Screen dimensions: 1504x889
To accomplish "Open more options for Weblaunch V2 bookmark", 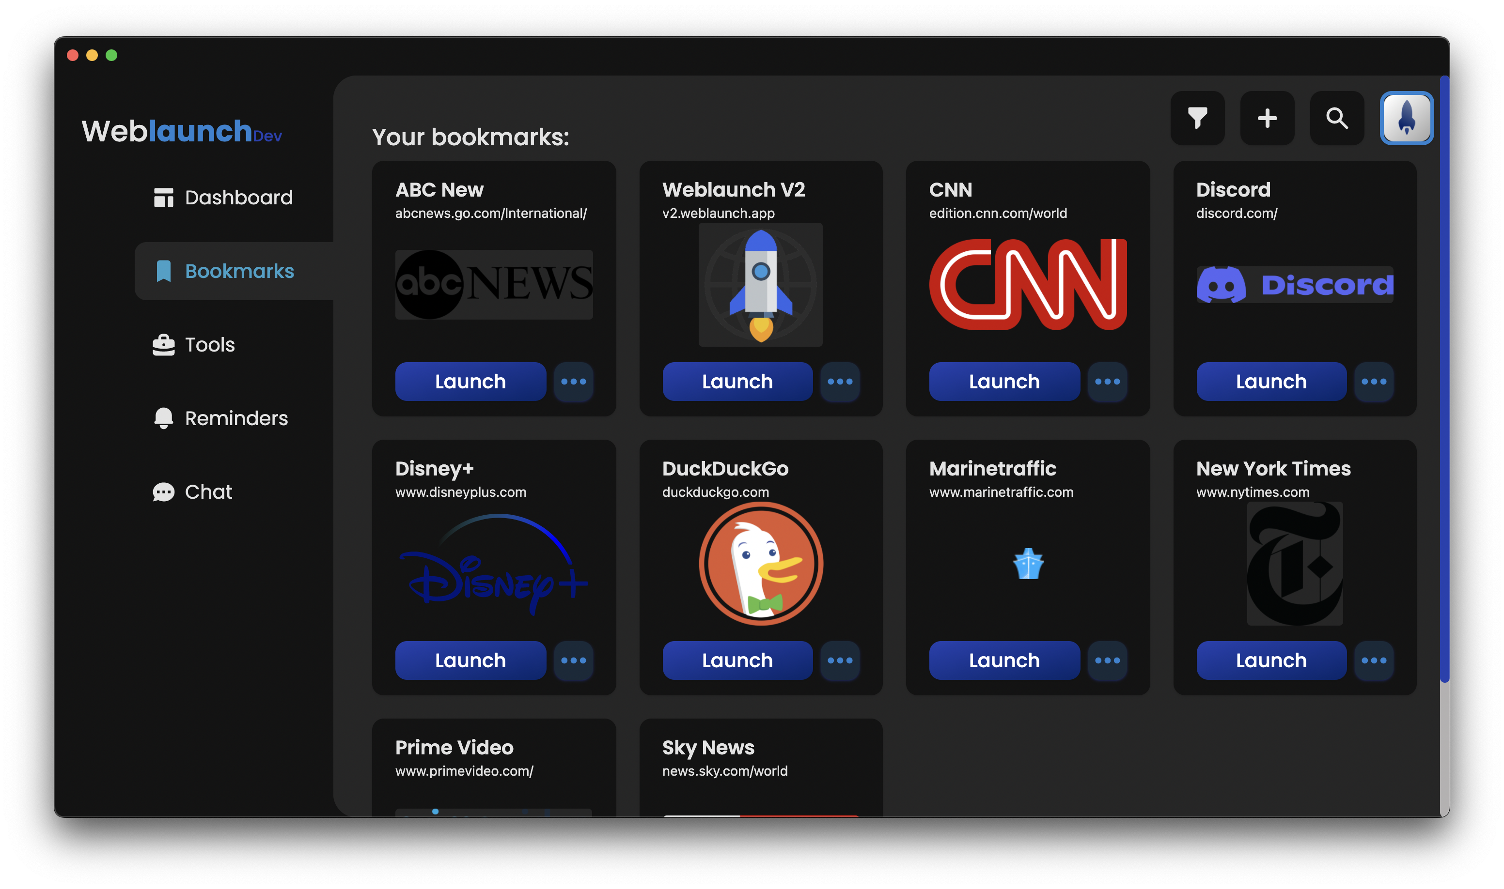I will (840, 382).
